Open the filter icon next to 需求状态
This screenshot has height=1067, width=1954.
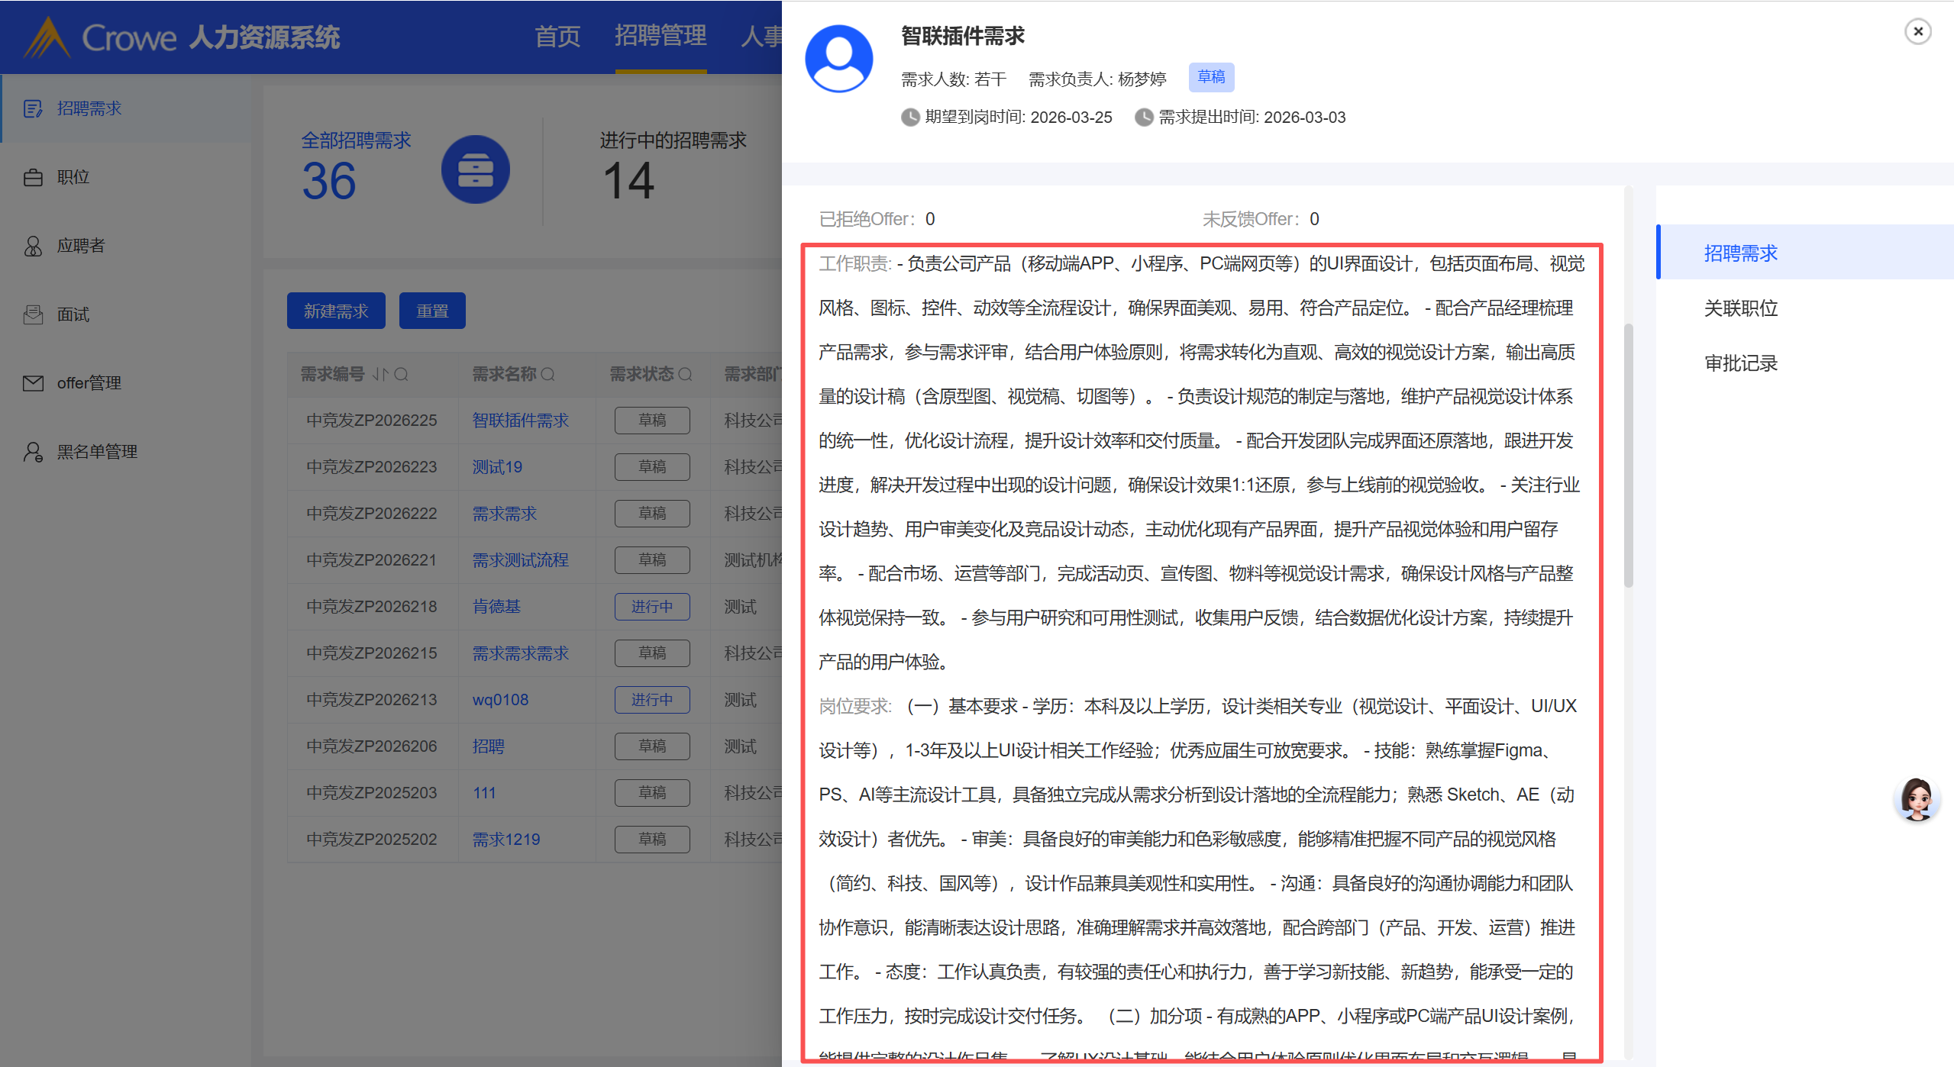click(685, 374)
